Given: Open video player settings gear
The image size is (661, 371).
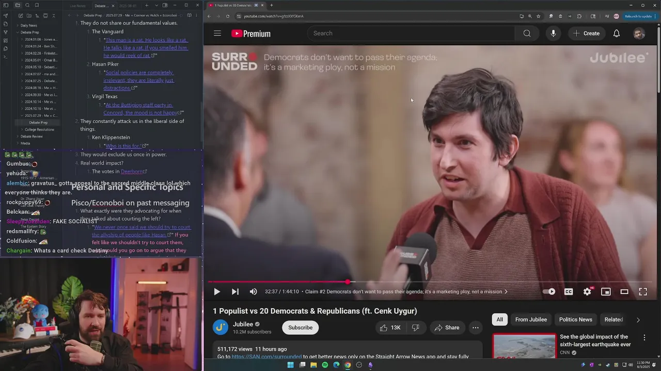Looking at the screenshot, I should [x=587, y=292].
